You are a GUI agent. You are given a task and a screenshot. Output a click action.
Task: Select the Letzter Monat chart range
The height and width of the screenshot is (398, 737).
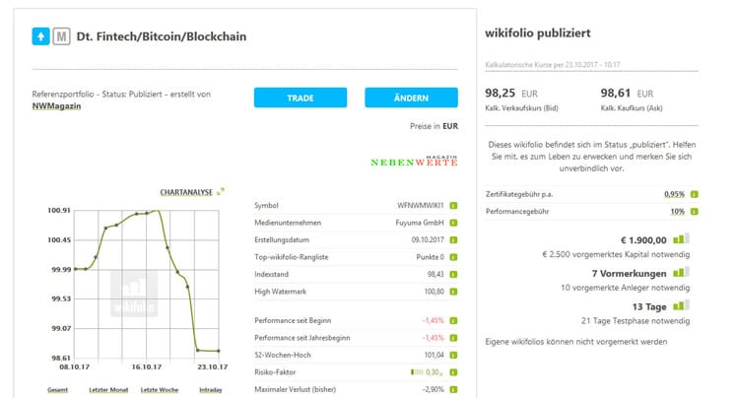point(108,389)
